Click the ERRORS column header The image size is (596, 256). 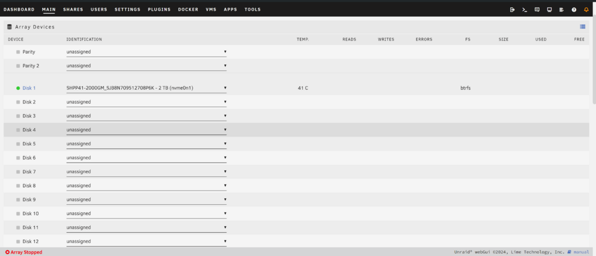424,39
